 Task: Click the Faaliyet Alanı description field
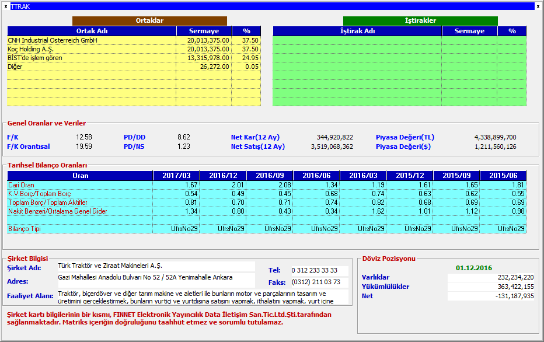(203, 297)
